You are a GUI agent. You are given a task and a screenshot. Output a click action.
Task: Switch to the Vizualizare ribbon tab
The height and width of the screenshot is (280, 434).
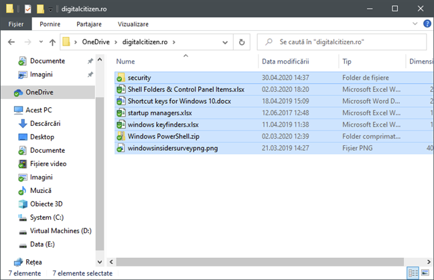pos(133,24)
